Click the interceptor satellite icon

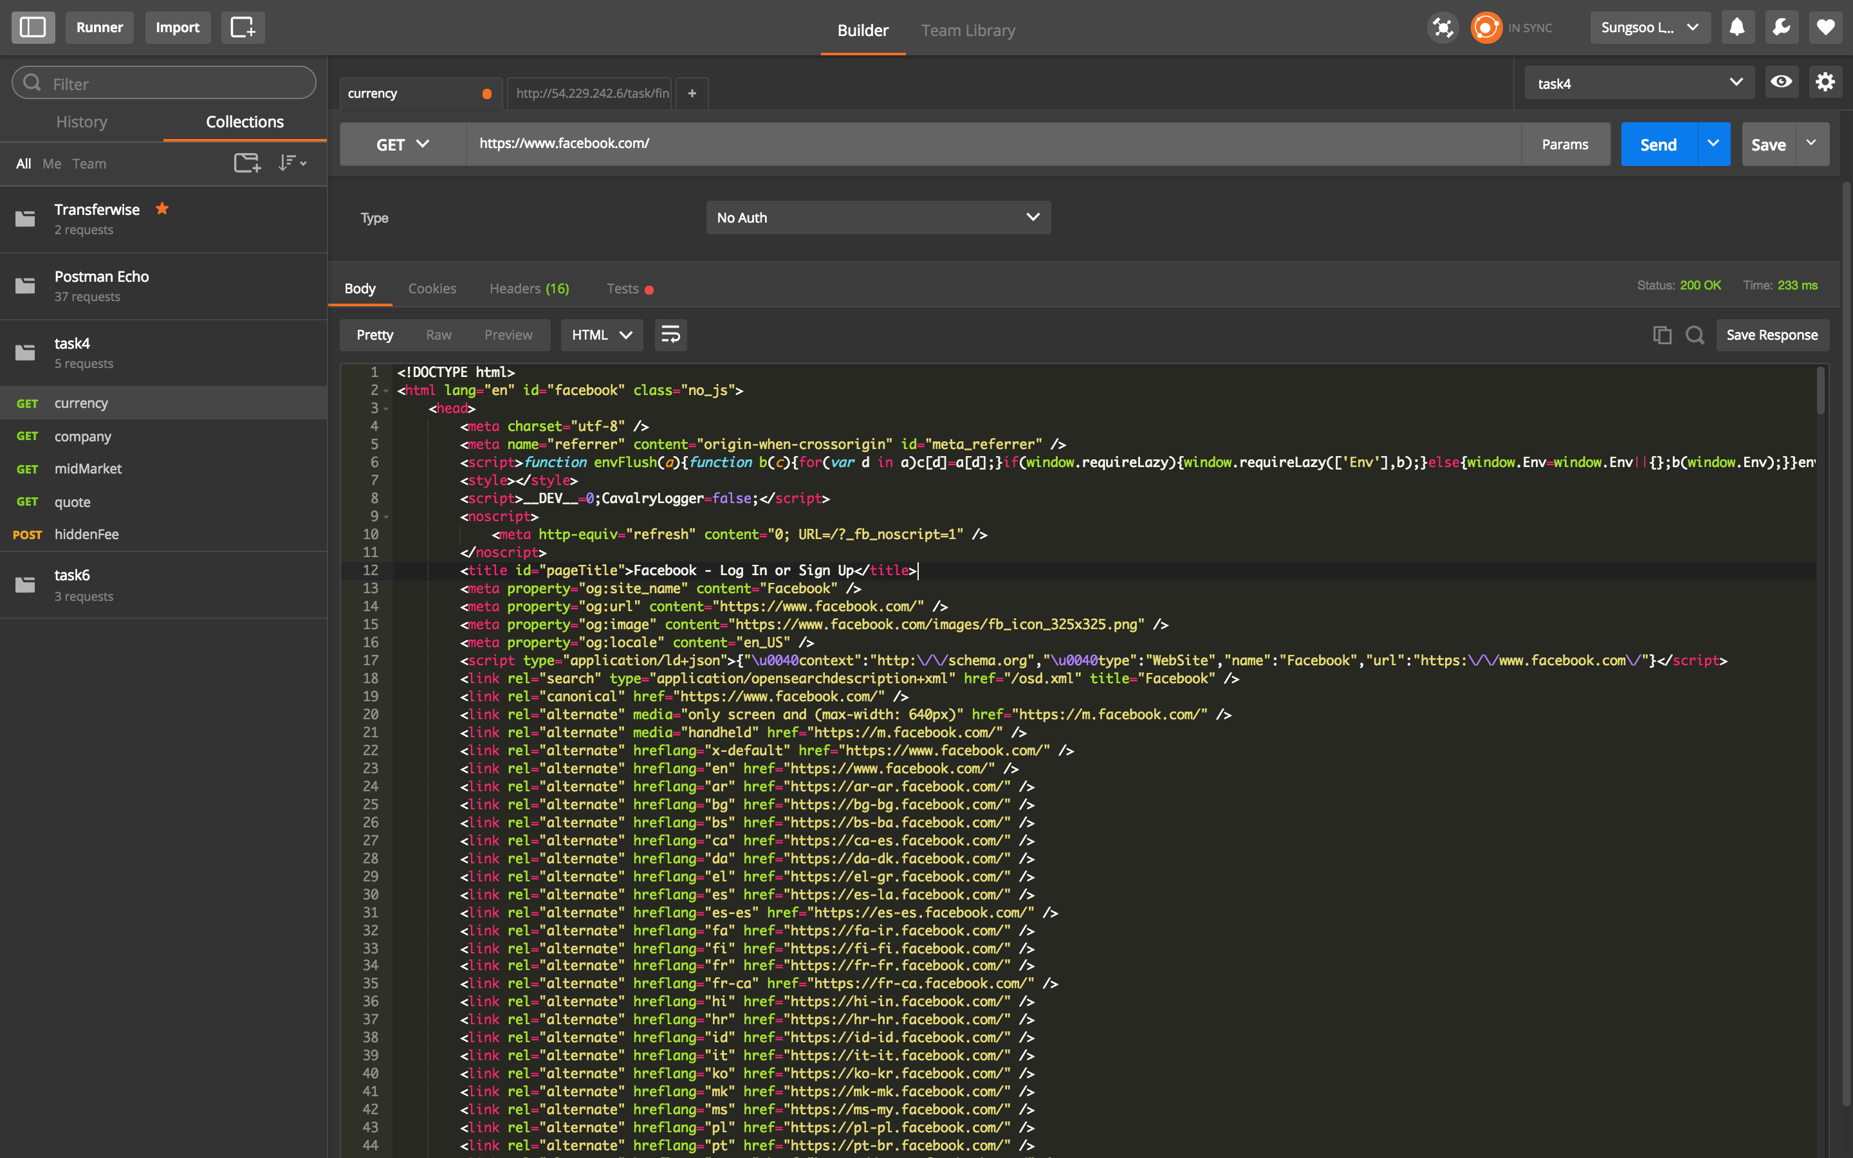point(1443,28)
